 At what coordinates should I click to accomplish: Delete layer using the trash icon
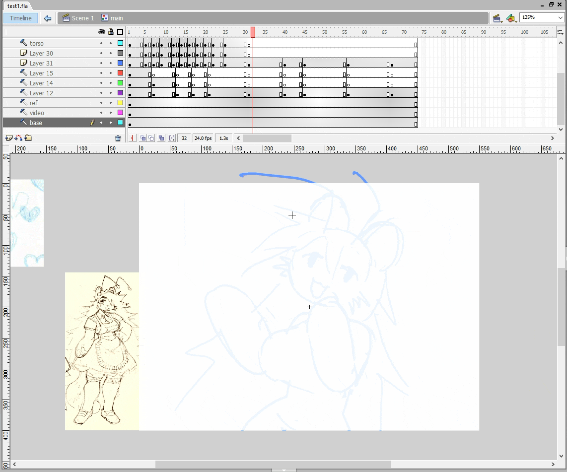[118, 138]
